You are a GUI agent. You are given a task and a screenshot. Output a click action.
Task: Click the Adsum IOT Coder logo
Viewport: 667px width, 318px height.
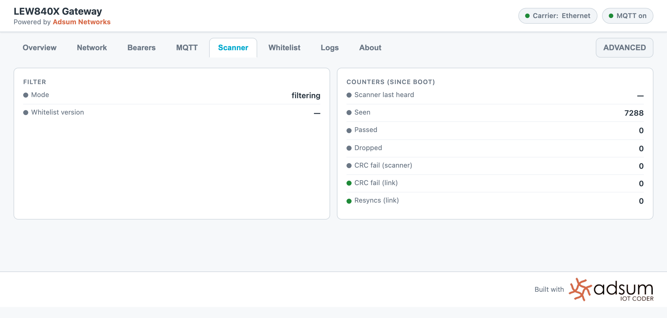[611, 290]
